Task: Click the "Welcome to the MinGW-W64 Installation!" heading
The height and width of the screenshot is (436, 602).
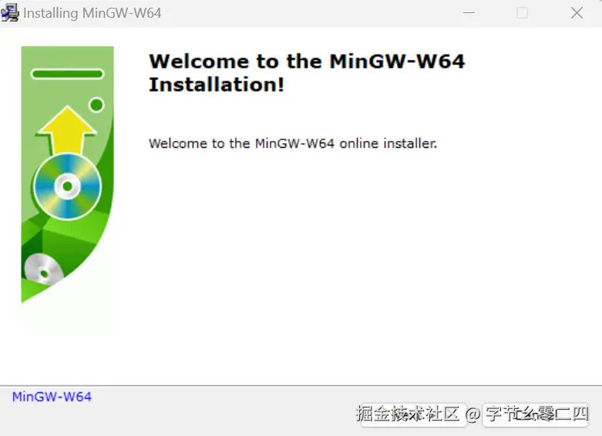Action: (307, 73)
